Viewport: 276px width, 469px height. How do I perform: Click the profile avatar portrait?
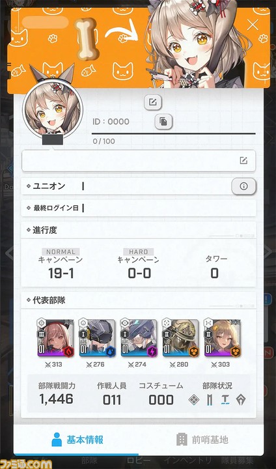(x=53, y=110)
